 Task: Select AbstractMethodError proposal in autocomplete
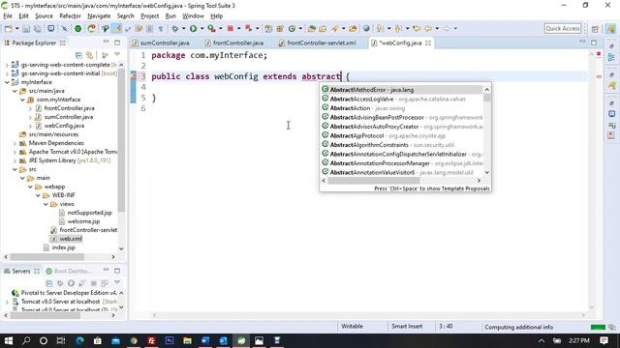pyautogui.click(x=401, y=90)
